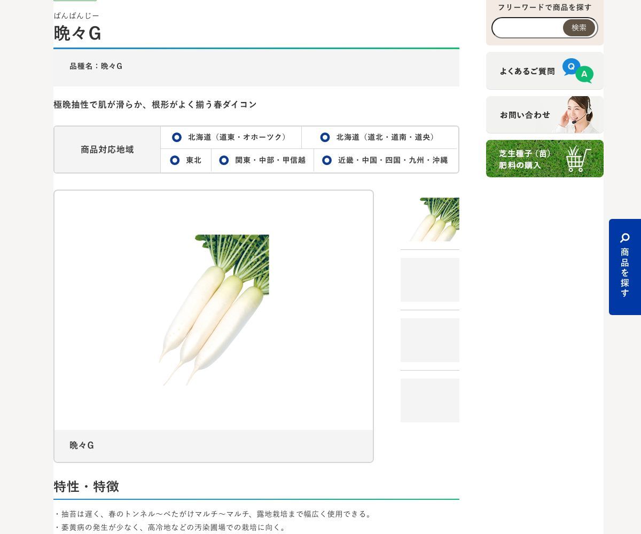Screen dimensions: 641x534
Task: Select the 東北 region radio marker
Action: (x=175, y=160)
